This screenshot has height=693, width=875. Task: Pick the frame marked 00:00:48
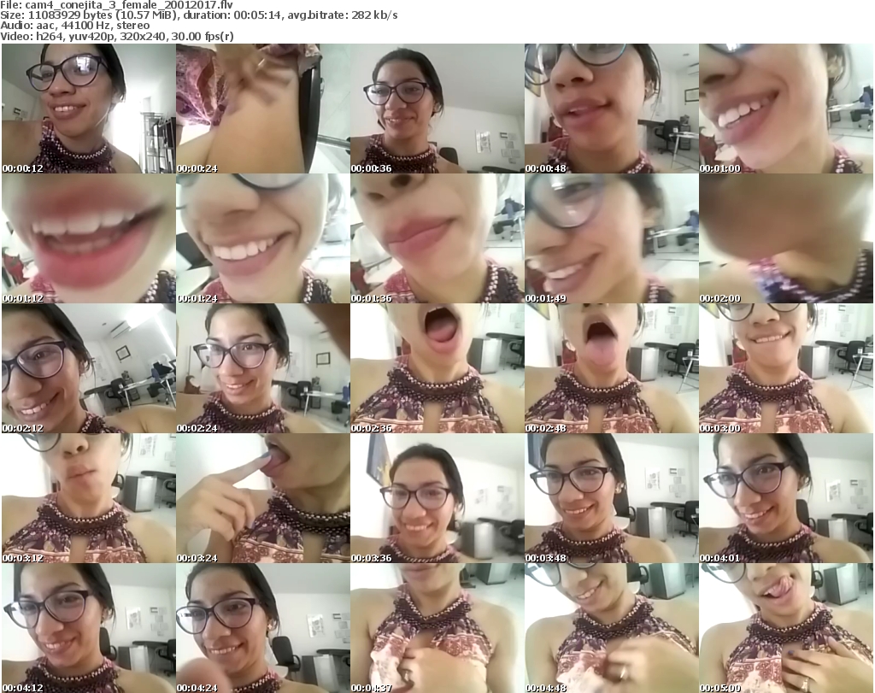point(612,109)
